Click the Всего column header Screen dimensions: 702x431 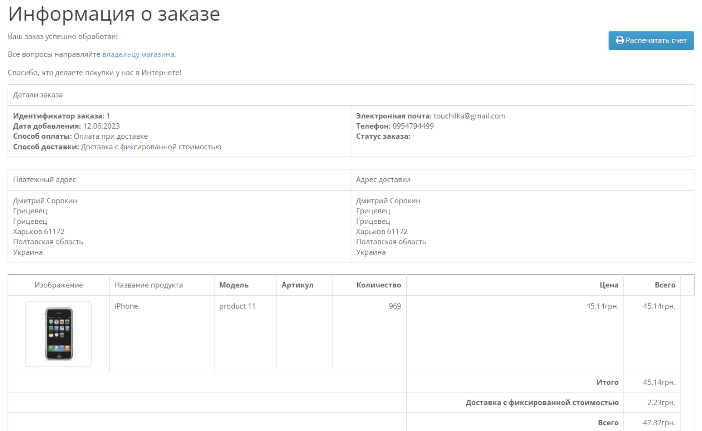(652, 285)
